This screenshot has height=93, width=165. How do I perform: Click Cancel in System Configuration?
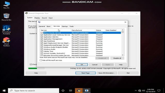(95, 65)
